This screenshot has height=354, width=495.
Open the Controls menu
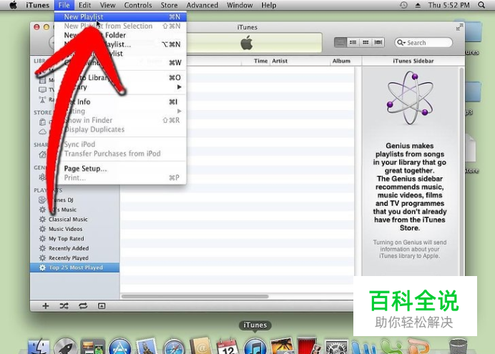tap(137, 5)
